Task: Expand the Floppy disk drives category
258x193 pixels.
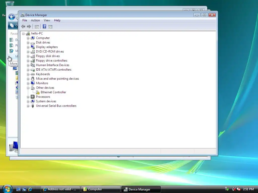Action: pos(28,56)
